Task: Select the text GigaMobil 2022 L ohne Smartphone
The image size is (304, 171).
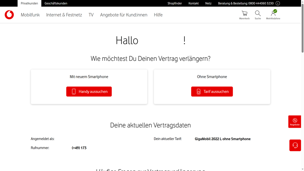Action: [x=222, y=139]
